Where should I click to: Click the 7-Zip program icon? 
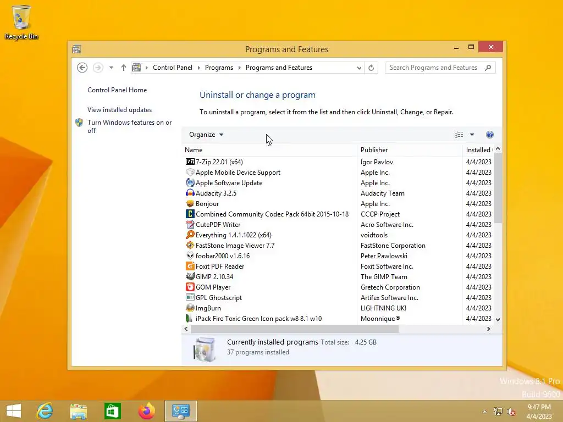[190, 162]
